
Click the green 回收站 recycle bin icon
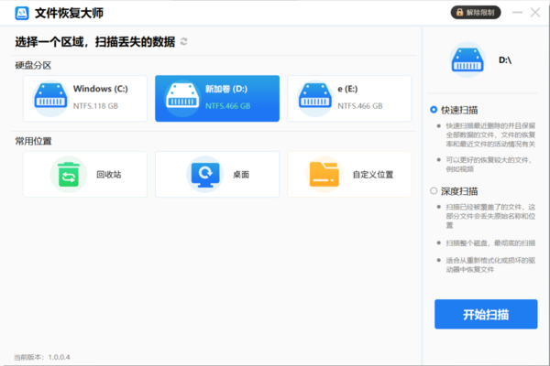[69, 175]
